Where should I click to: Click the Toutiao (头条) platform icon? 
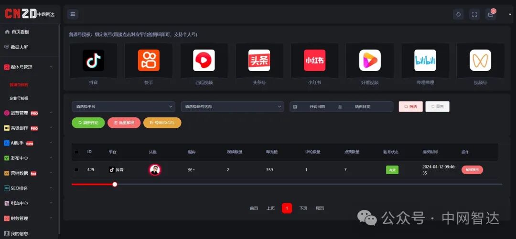(x=259, y=61)
